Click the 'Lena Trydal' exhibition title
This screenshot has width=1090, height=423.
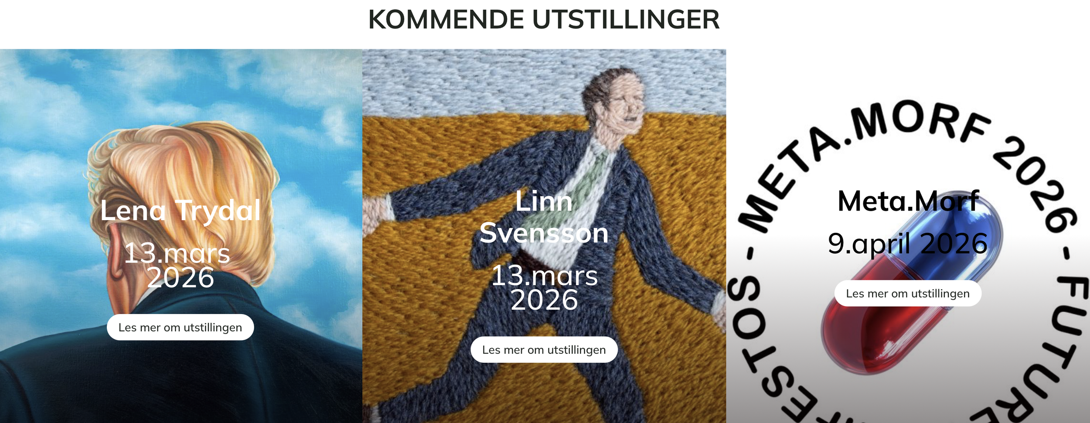tap(180, 210)
